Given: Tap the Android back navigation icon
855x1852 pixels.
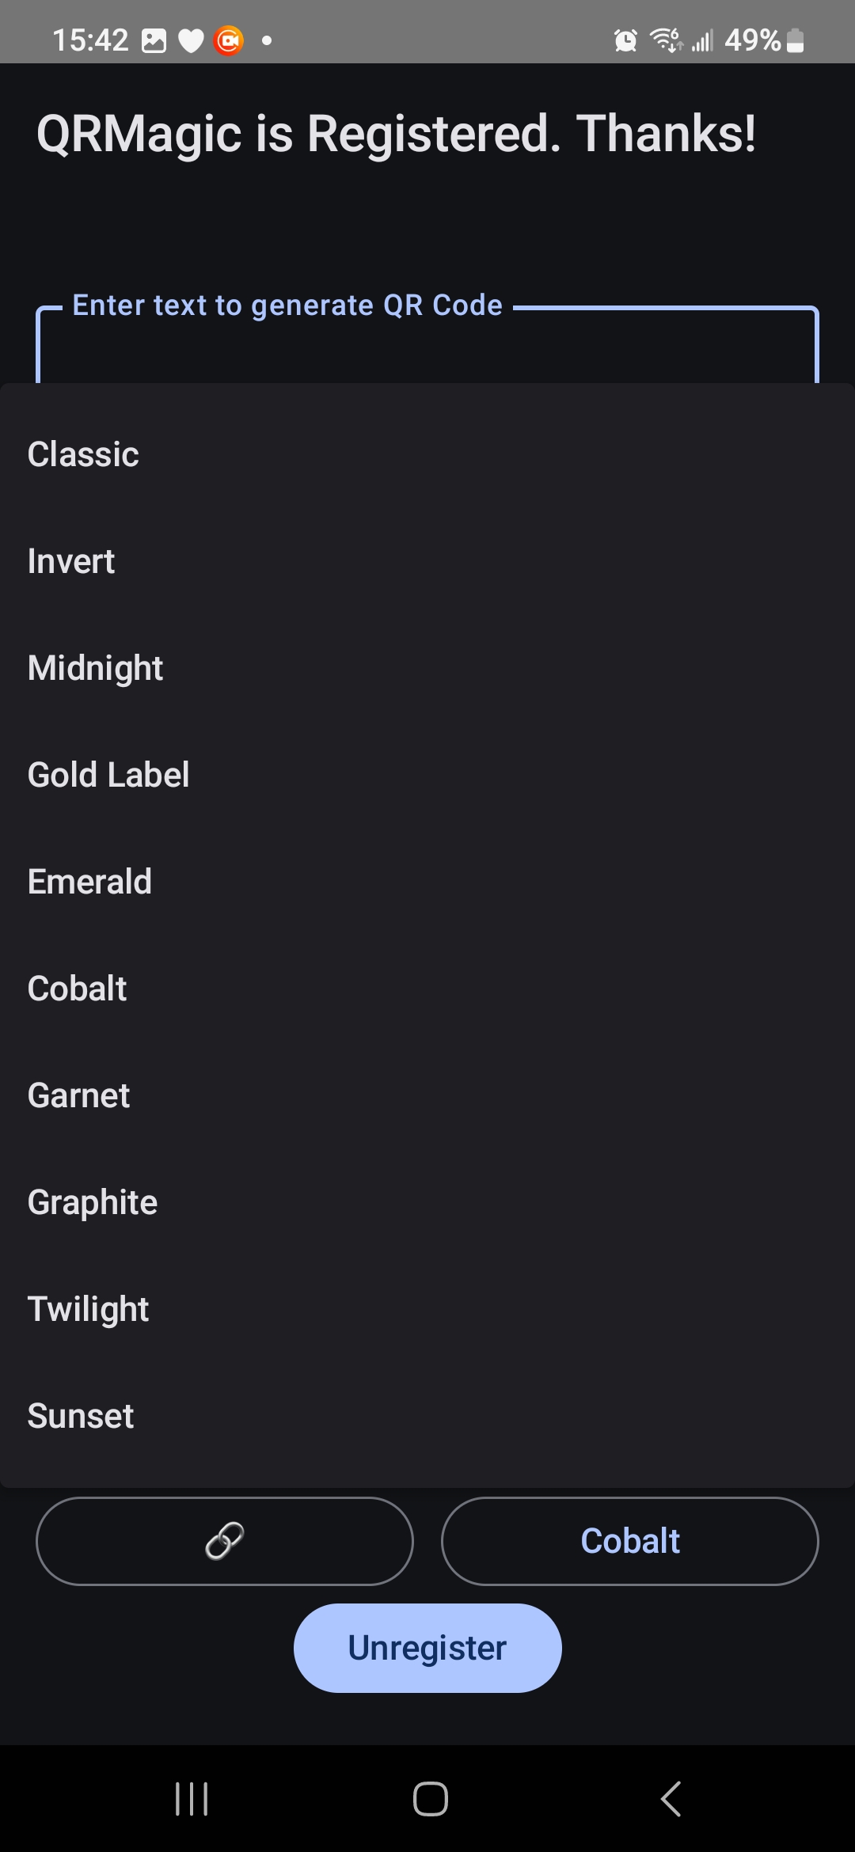Looking at the screenshot, I should click(671, 1799).
